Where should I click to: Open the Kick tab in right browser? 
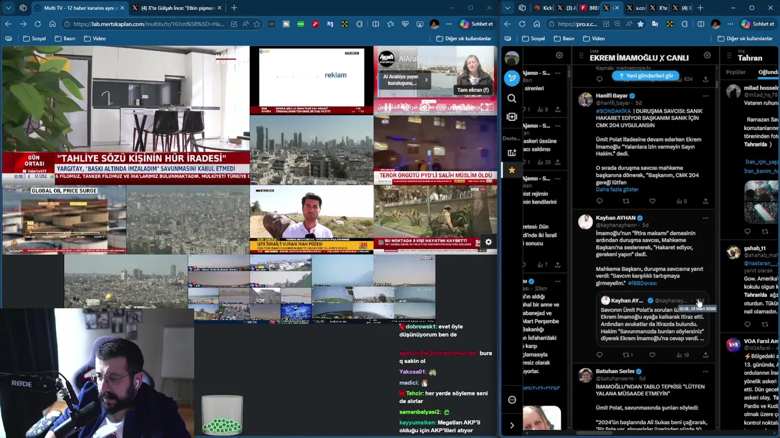pos(544,8)
